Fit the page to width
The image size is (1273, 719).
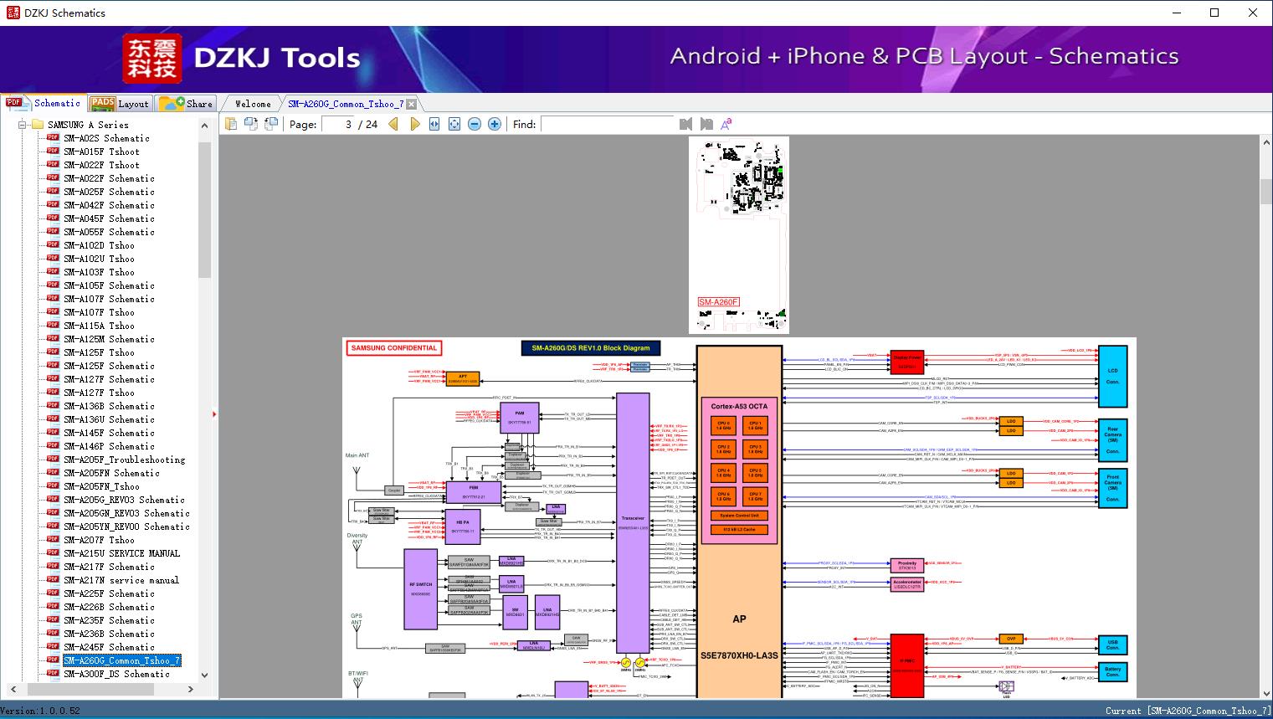point(434,124)
